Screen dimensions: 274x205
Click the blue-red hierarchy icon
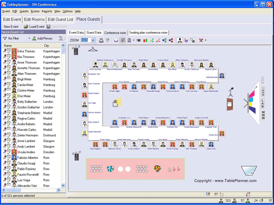[x=171, y=40]
